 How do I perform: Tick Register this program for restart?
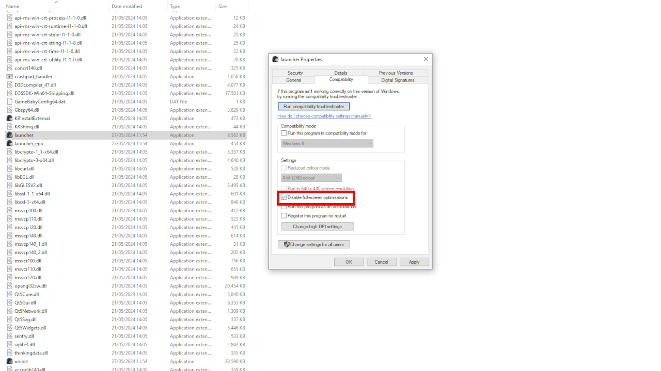pyautogui.click(x=284, y=216)
